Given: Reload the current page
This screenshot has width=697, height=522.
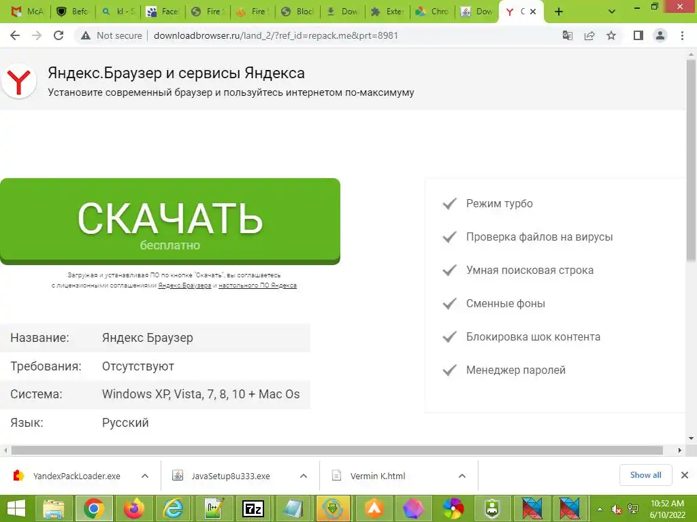Looking at the screenshot, I should click(59, 35).
